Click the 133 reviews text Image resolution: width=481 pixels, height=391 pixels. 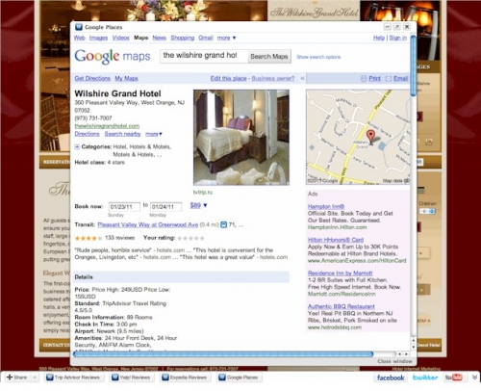(x=119, y=238)
